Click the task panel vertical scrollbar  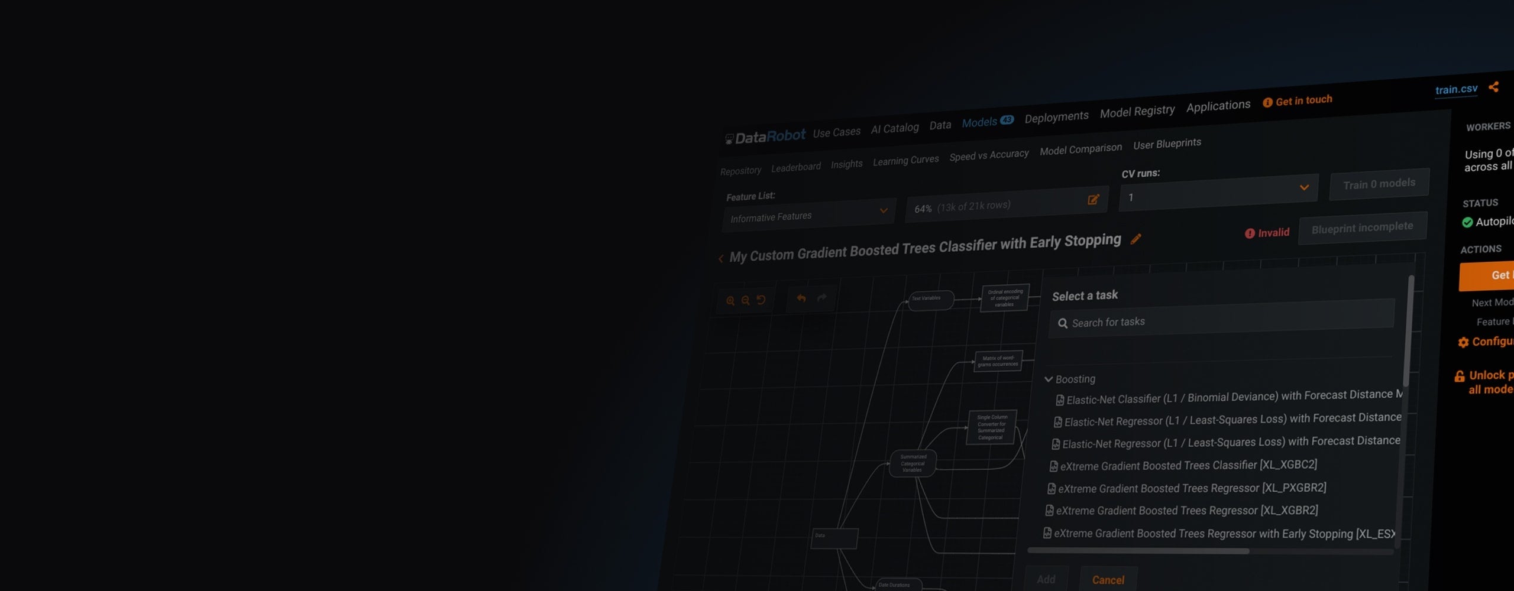coord(1408,331)
